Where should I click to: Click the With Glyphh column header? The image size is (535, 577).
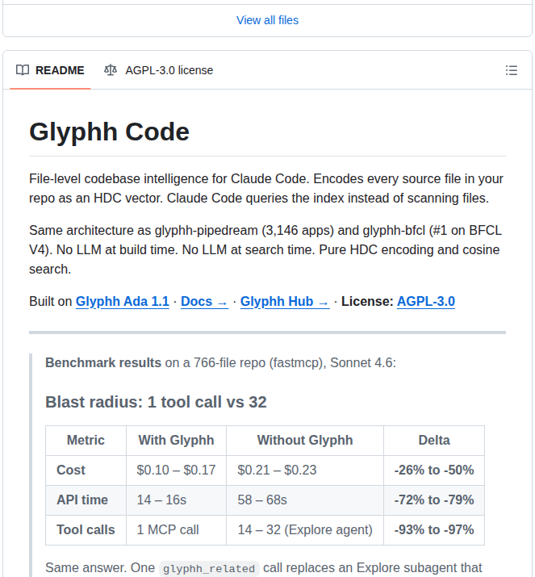click(176, 441)
